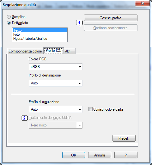Switch to the Corrispondenza colore tab

(x=25, y=51)
